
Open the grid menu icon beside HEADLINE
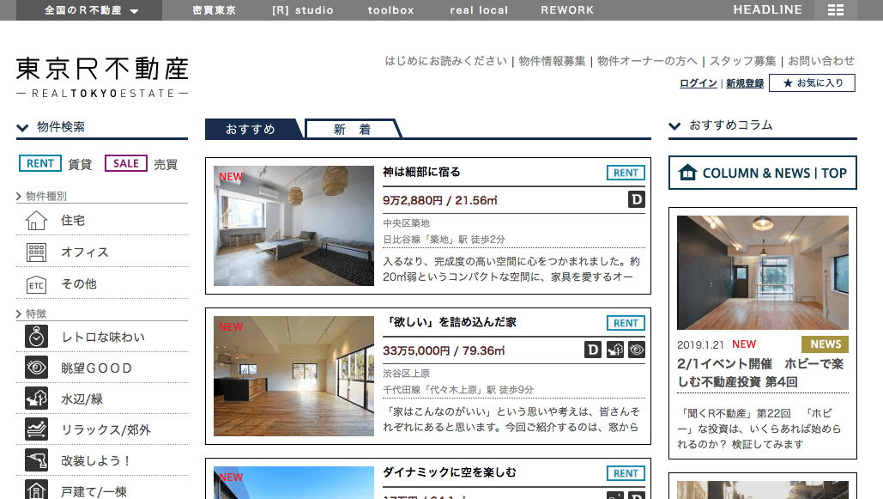[x=836, y=10]
